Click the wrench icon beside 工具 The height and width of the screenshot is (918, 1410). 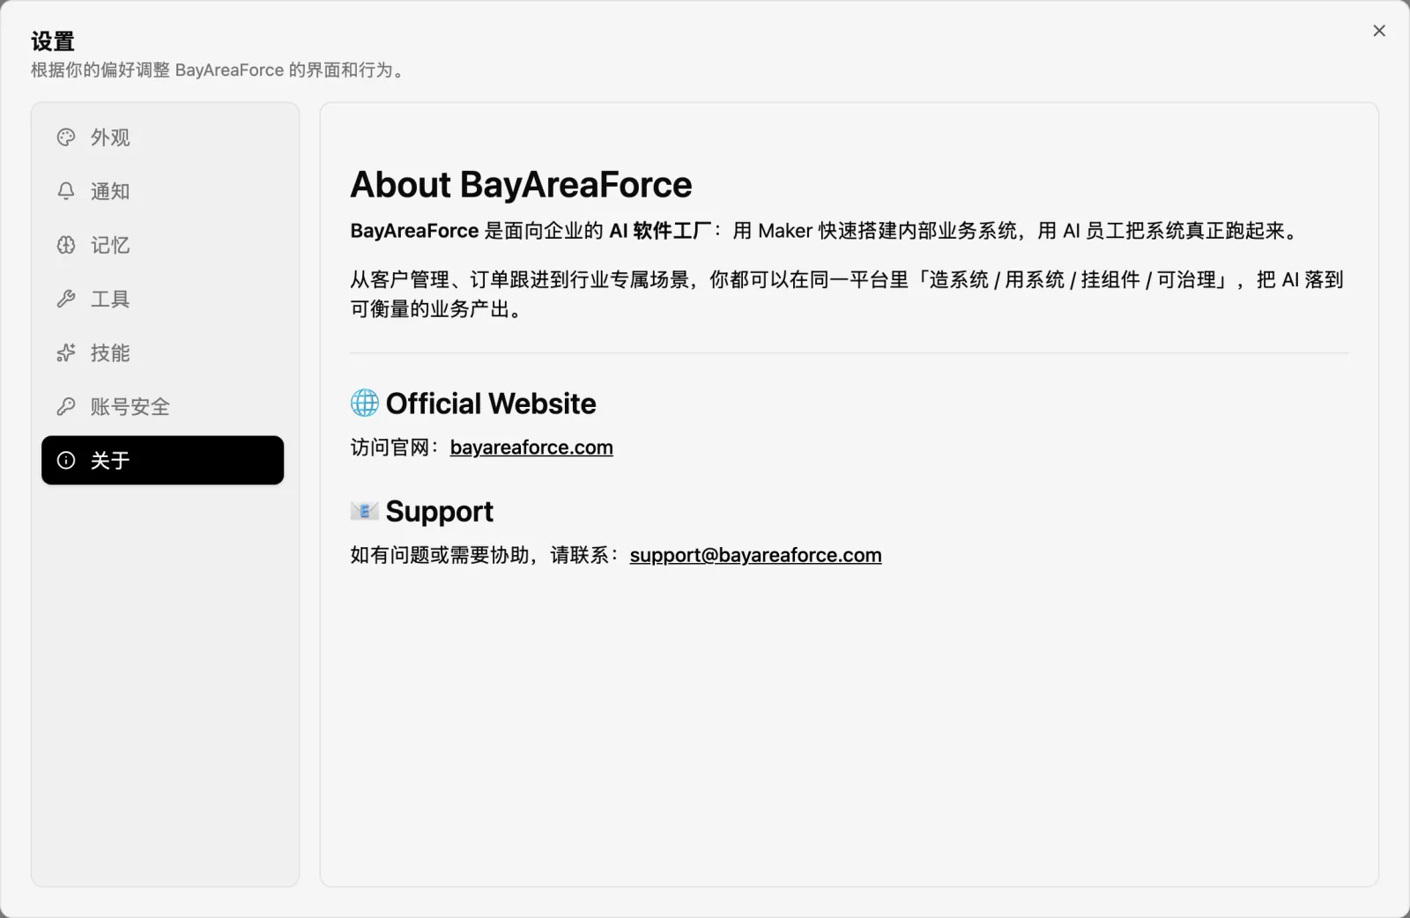[66, 299]
